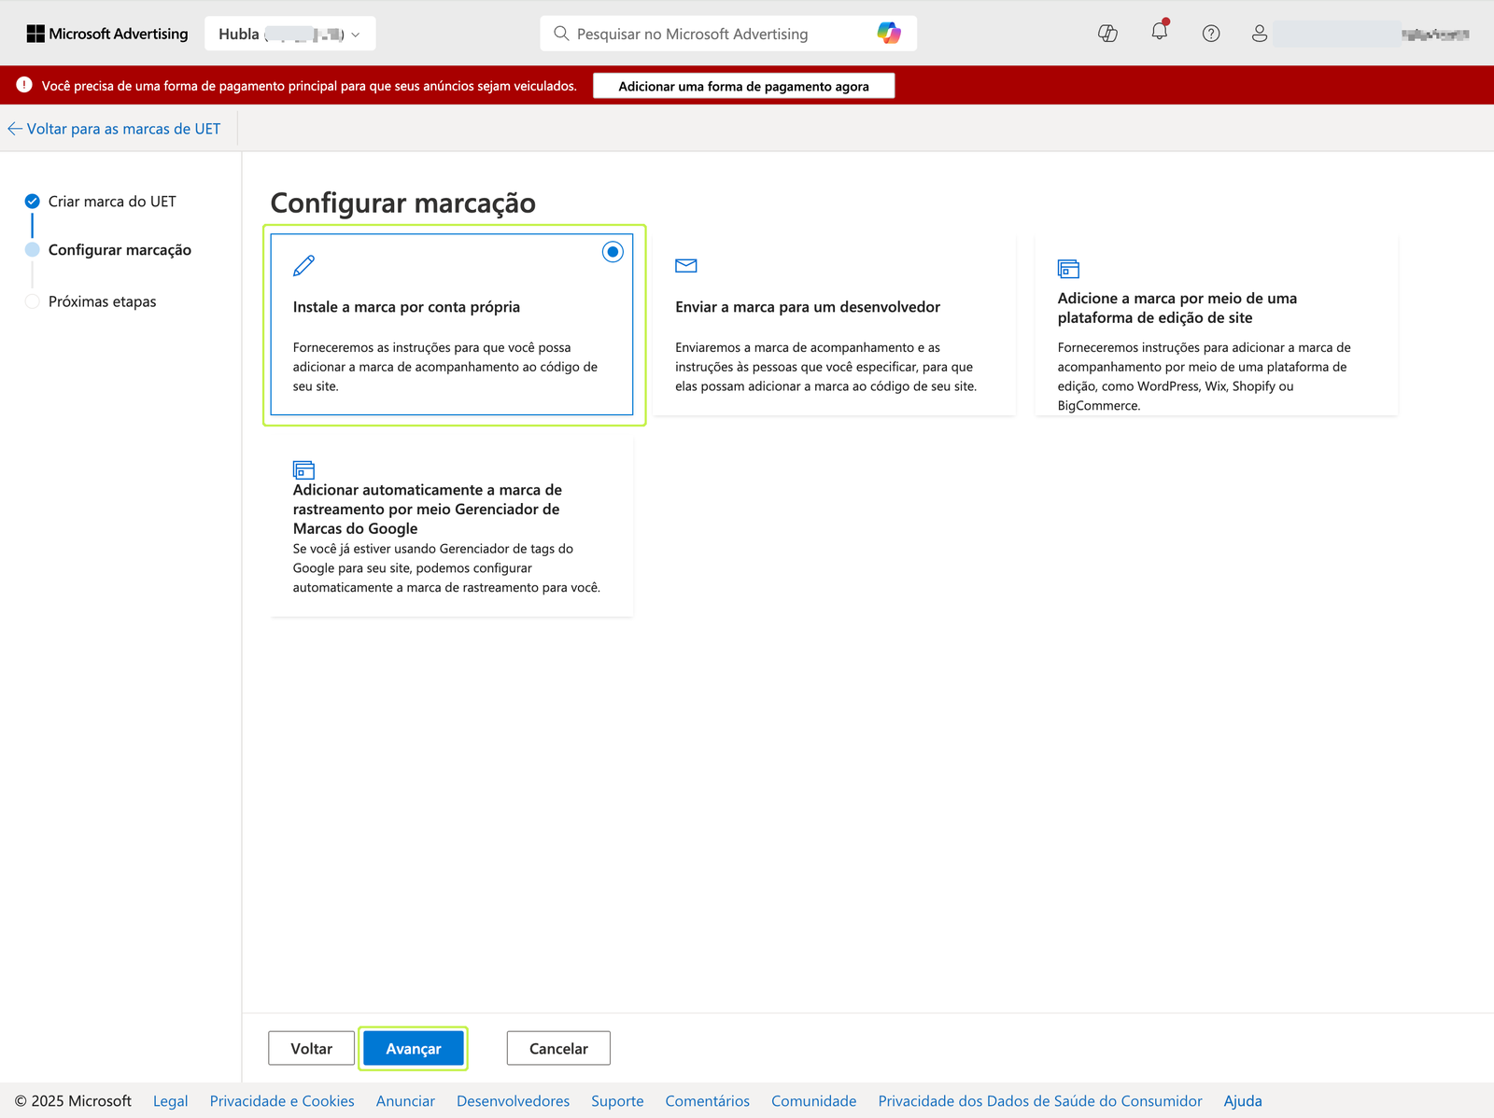This screenshot has width=1494, height=1118.
Task: Click the warning icon in red banner
Action: 24,85
